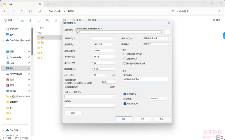Screen dimensions: 225x140
Task: Open the See more (...) toolbar menu
Action: pos(106,20)
